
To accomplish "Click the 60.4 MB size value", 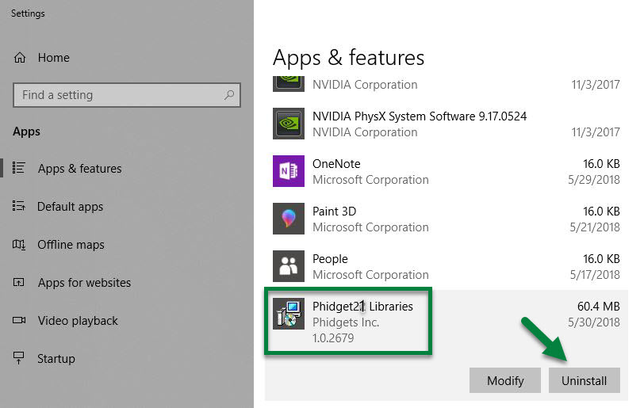I will point(599,307).
